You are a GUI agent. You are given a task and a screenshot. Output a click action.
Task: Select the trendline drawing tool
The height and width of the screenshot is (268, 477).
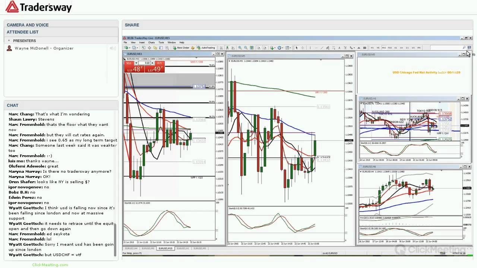pos(322,48)
